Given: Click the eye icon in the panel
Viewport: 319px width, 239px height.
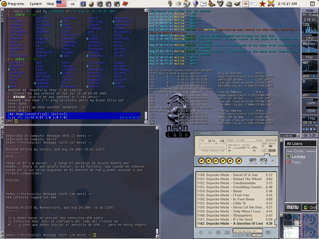Looking at the screenshot, I should pyautogui.click(x=245, y=4).
